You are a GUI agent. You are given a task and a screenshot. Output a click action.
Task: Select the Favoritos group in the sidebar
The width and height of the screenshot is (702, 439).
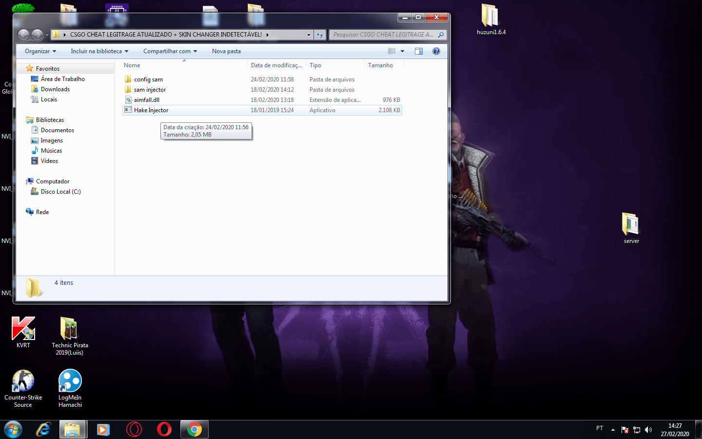[x=47, y=69]
